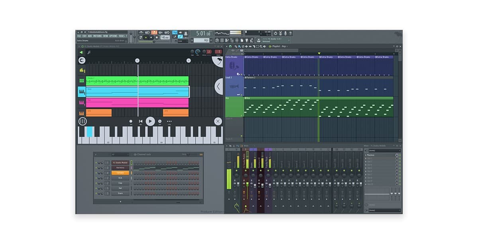Click the wrench settings icon in FL Studio Mobile

click(x=89, y=53)
